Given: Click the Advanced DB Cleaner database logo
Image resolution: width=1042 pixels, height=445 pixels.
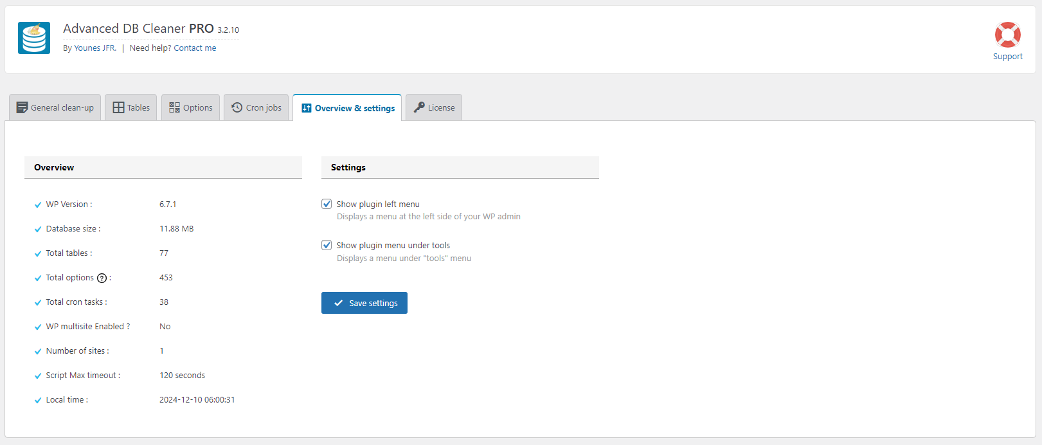Looking at the screenshot, I should tap(34, 38).
